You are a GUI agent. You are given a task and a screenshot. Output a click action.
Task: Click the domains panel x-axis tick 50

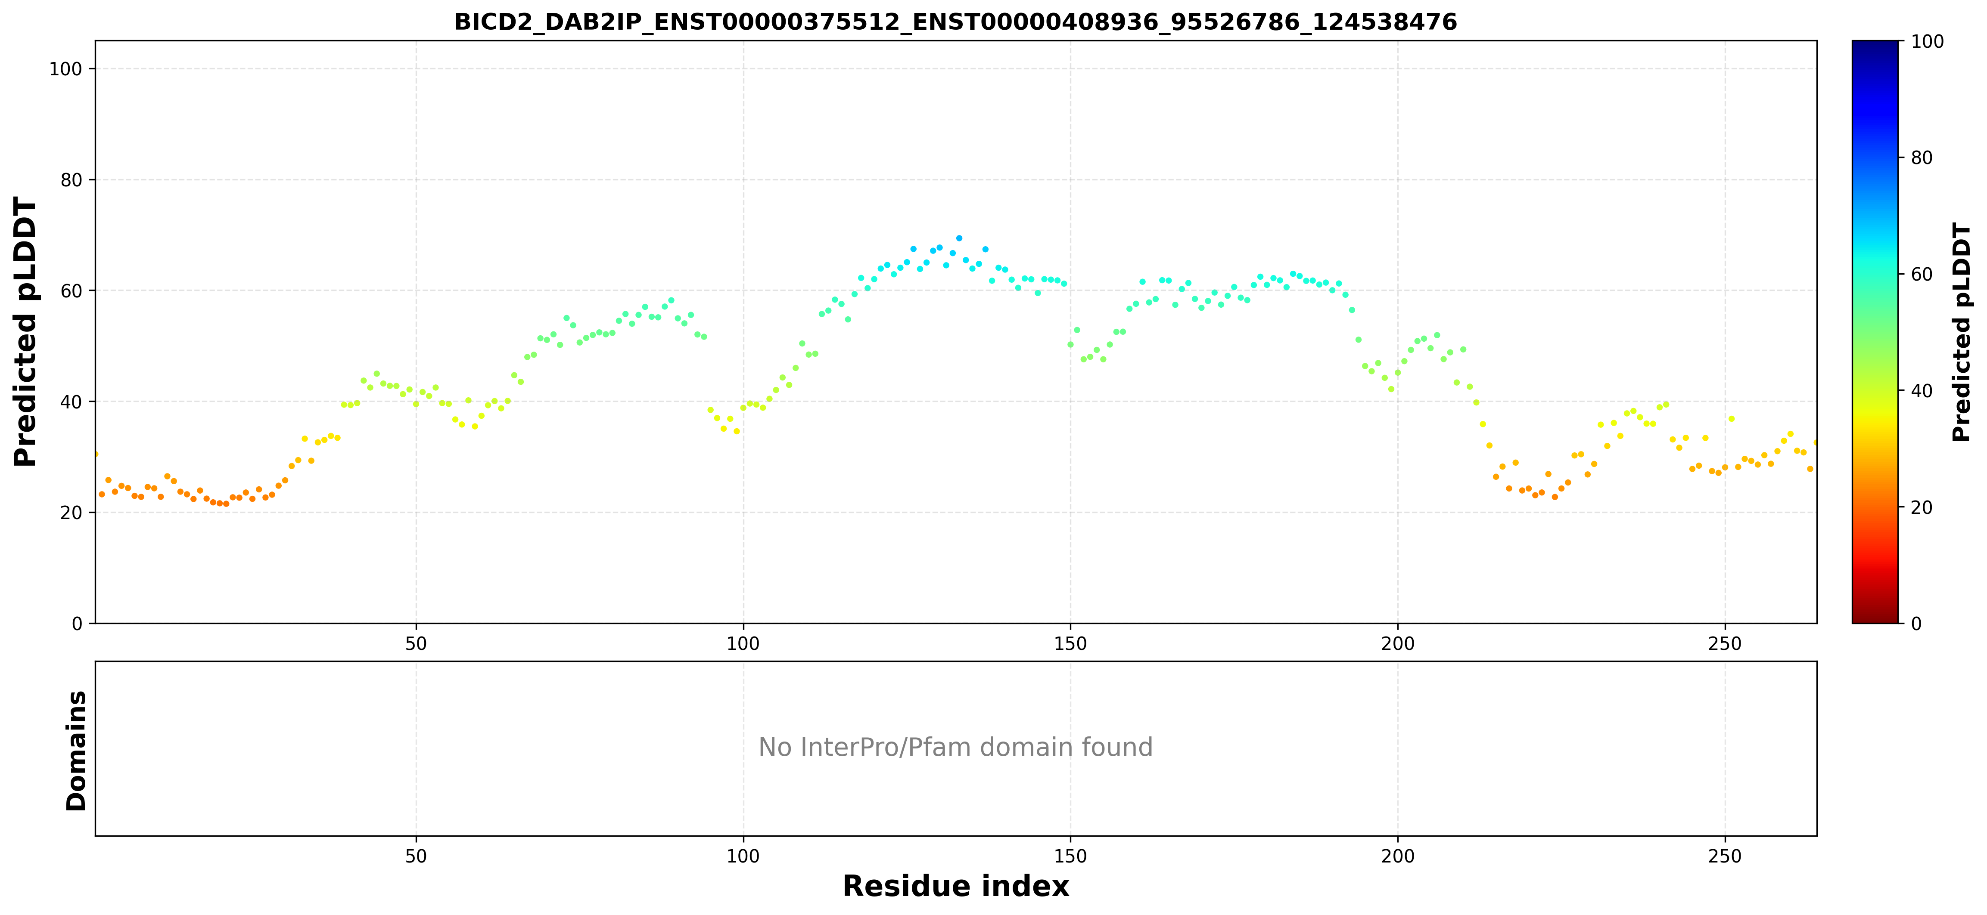tap(416, 856)
